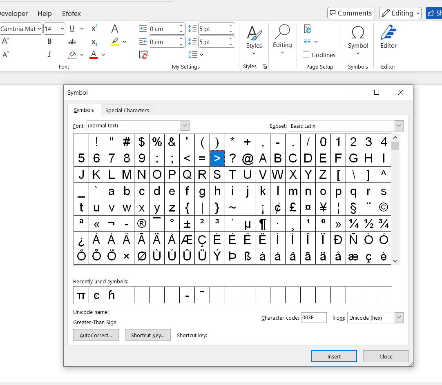442x385 pixels.
Task: Expand highlight color options arrow
Action: (124, 42)
